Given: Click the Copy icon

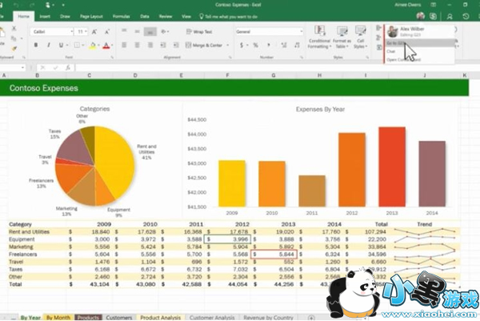Looking at the screenshot, I should [x=14, y=38].
